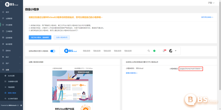Click the BBS Cloud logo in sidebar header

(x=11, y=4)
